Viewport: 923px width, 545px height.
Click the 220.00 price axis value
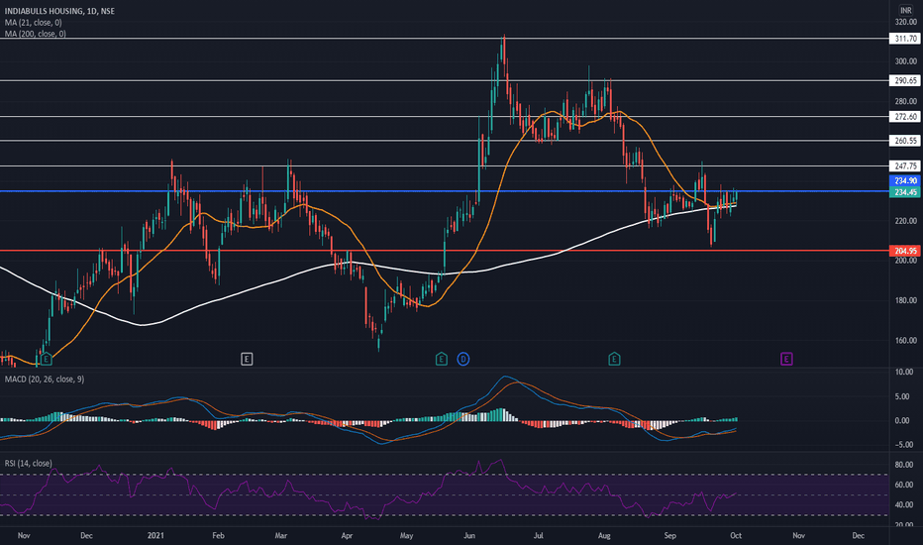coord(906,221)
